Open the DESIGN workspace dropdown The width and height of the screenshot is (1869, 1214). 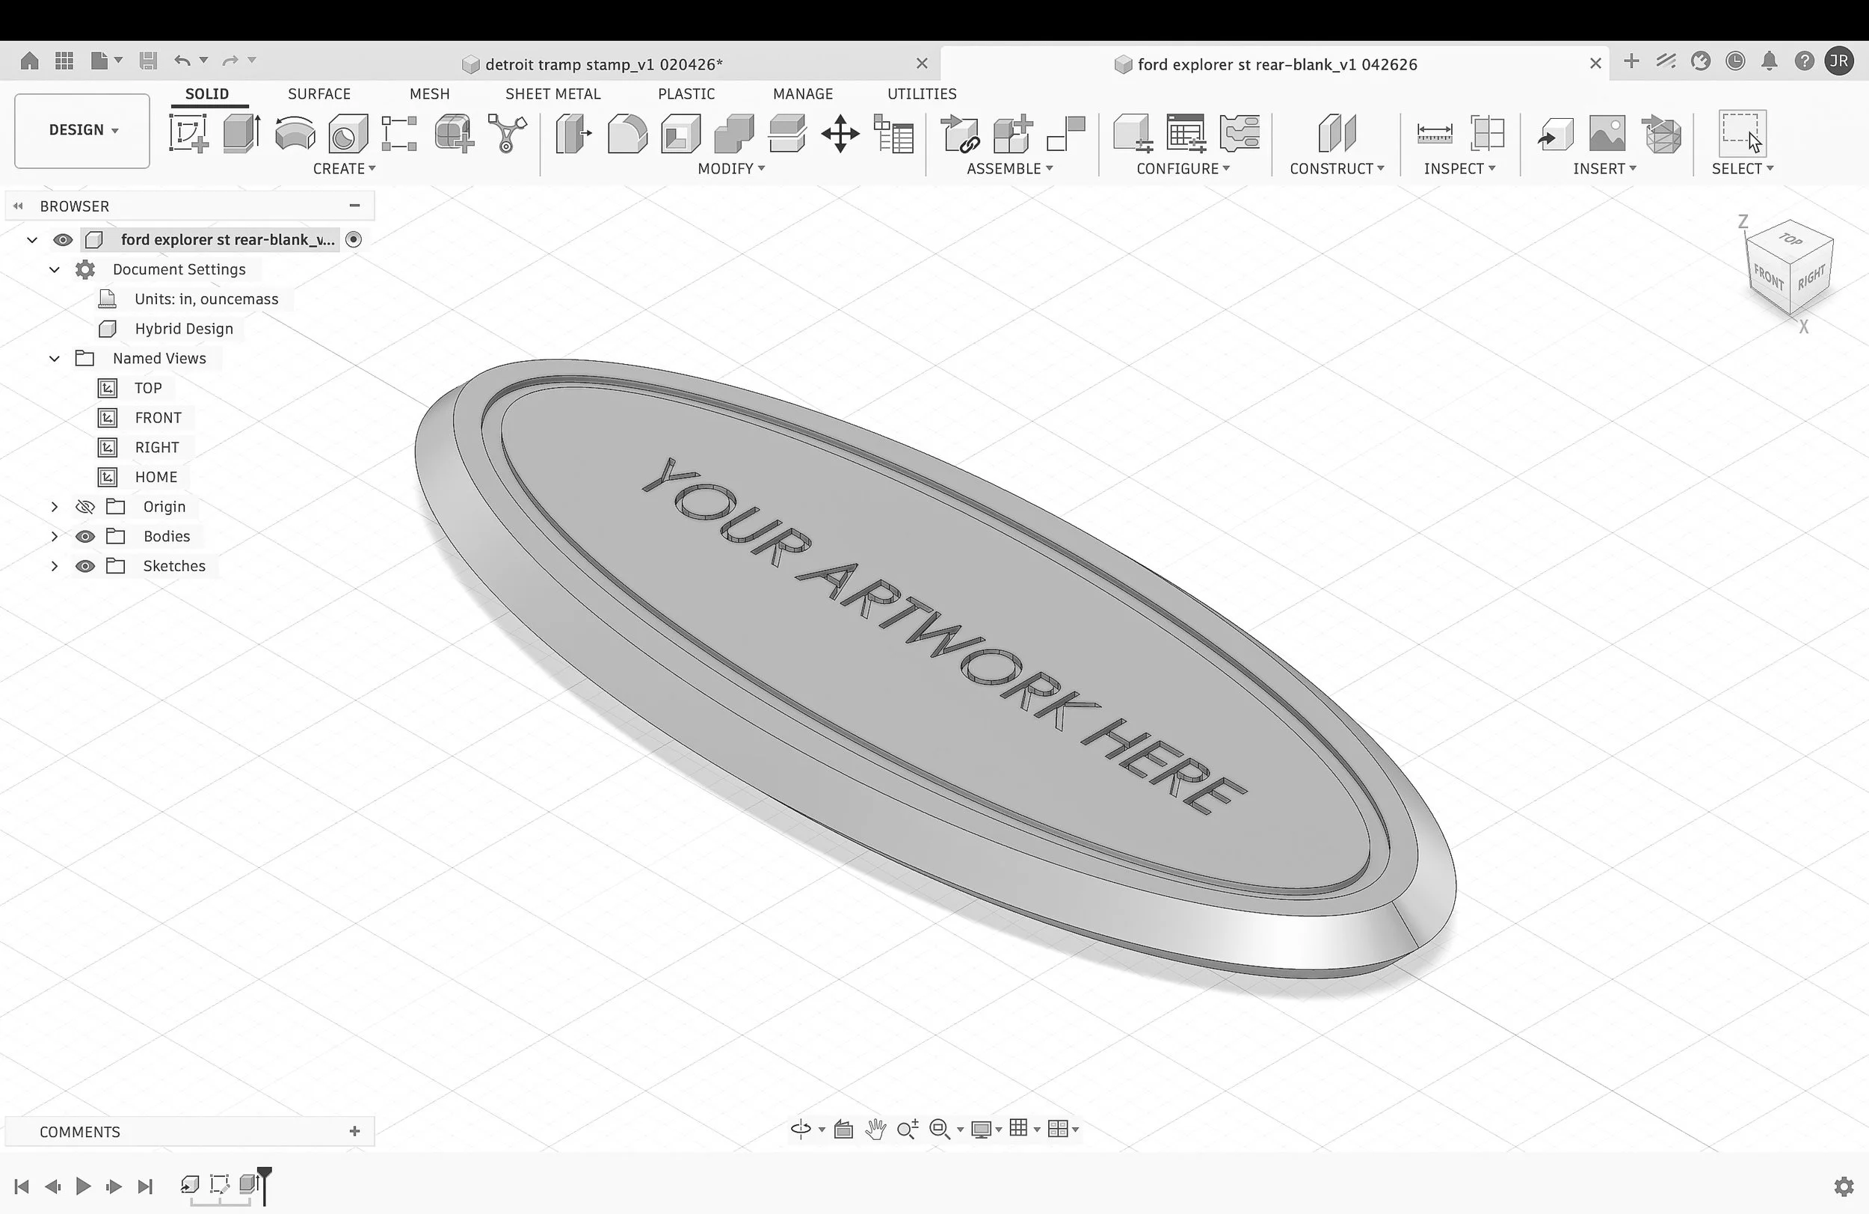click(x=82, y=130)
